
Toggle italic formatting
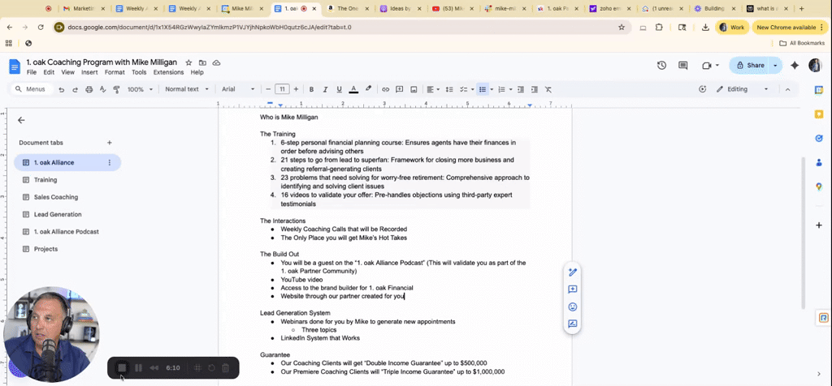pos(325,89)
